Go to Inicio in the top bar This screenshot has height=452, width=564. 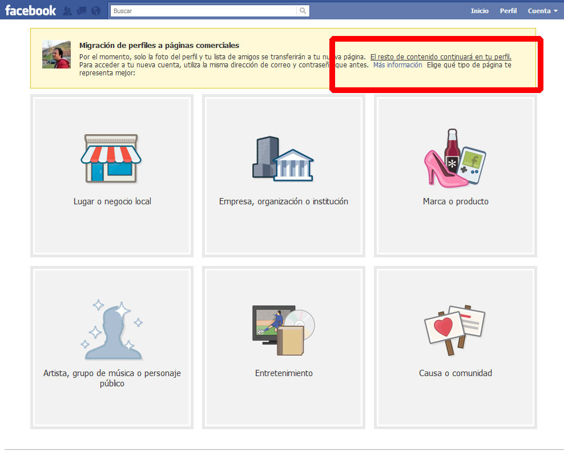point(480,11)
